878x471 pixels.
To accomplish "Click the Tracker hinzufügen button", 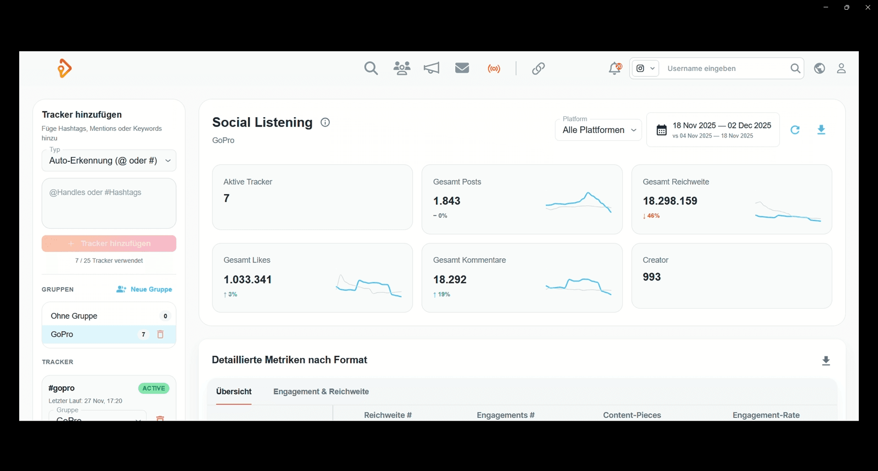I will click(x=109, y=244).
